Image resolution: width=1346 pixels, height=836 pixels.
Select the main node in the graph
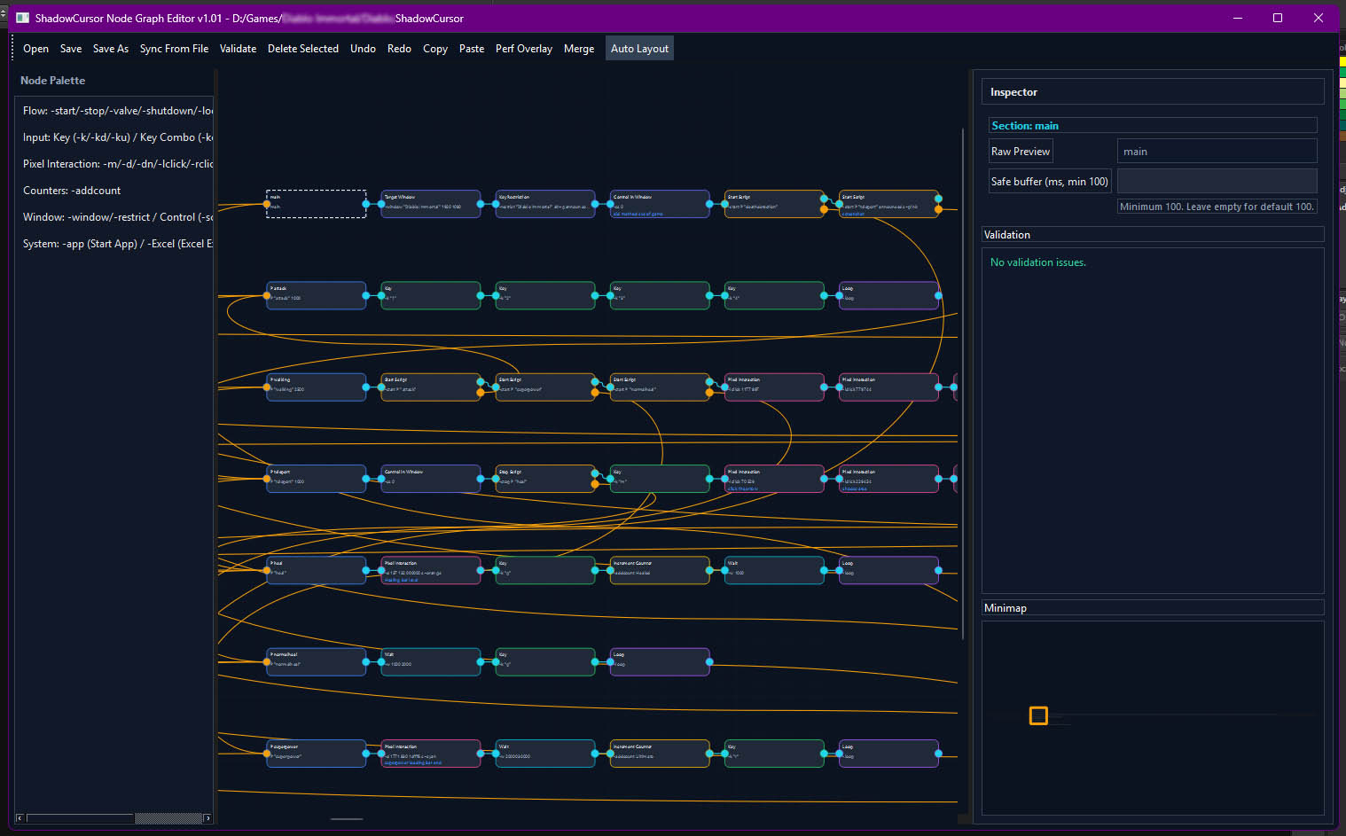pos(316,204)
